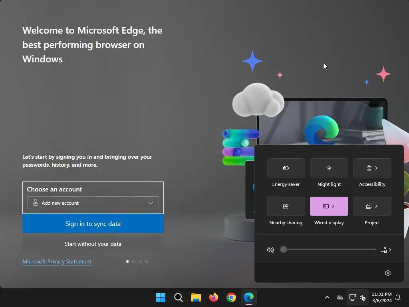Click the OneDrive cloud tray icon
Image resolution: width=409 pixels, height=307 pixels.
[x=340, y=297]
